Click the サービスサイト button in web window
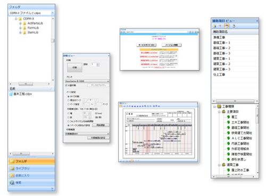266x196 pixels. coord(146,45)
